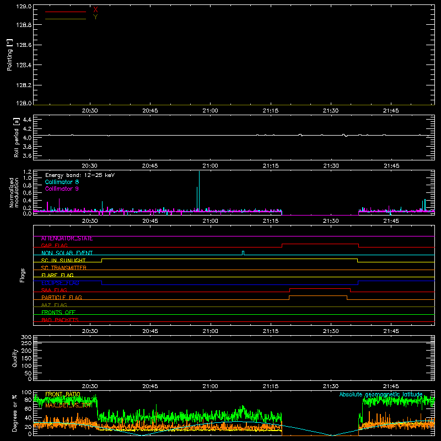Click 20:45 under the Roll period plot
The width and height of the screenshot is (441, 441).
point(150,166)
